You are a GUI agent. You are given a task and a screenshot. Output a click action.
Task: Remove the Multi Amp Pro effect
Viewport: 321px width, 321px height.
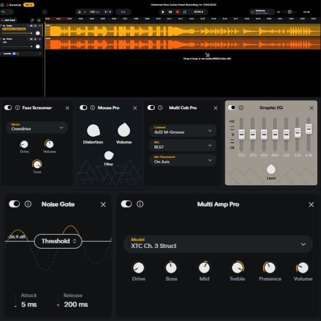point(311,205)
